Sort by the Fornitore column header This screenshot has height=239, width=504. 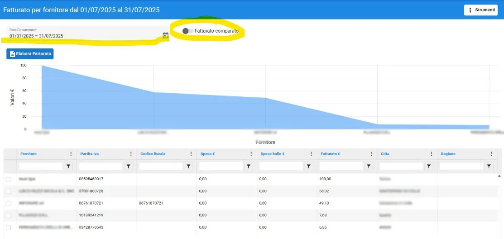pos(28,154)
